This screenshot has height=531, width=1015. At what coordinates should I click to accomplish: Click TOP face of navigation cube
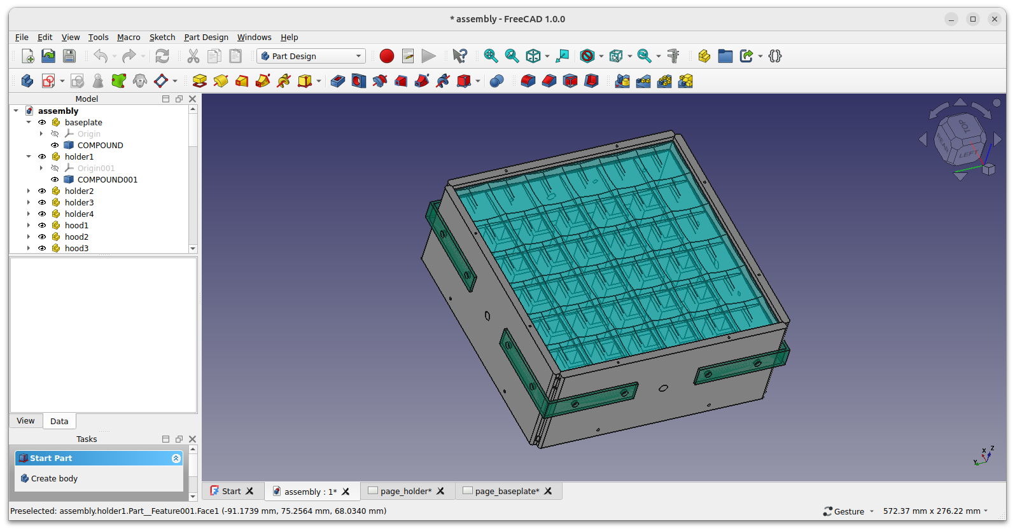point(963,127)
